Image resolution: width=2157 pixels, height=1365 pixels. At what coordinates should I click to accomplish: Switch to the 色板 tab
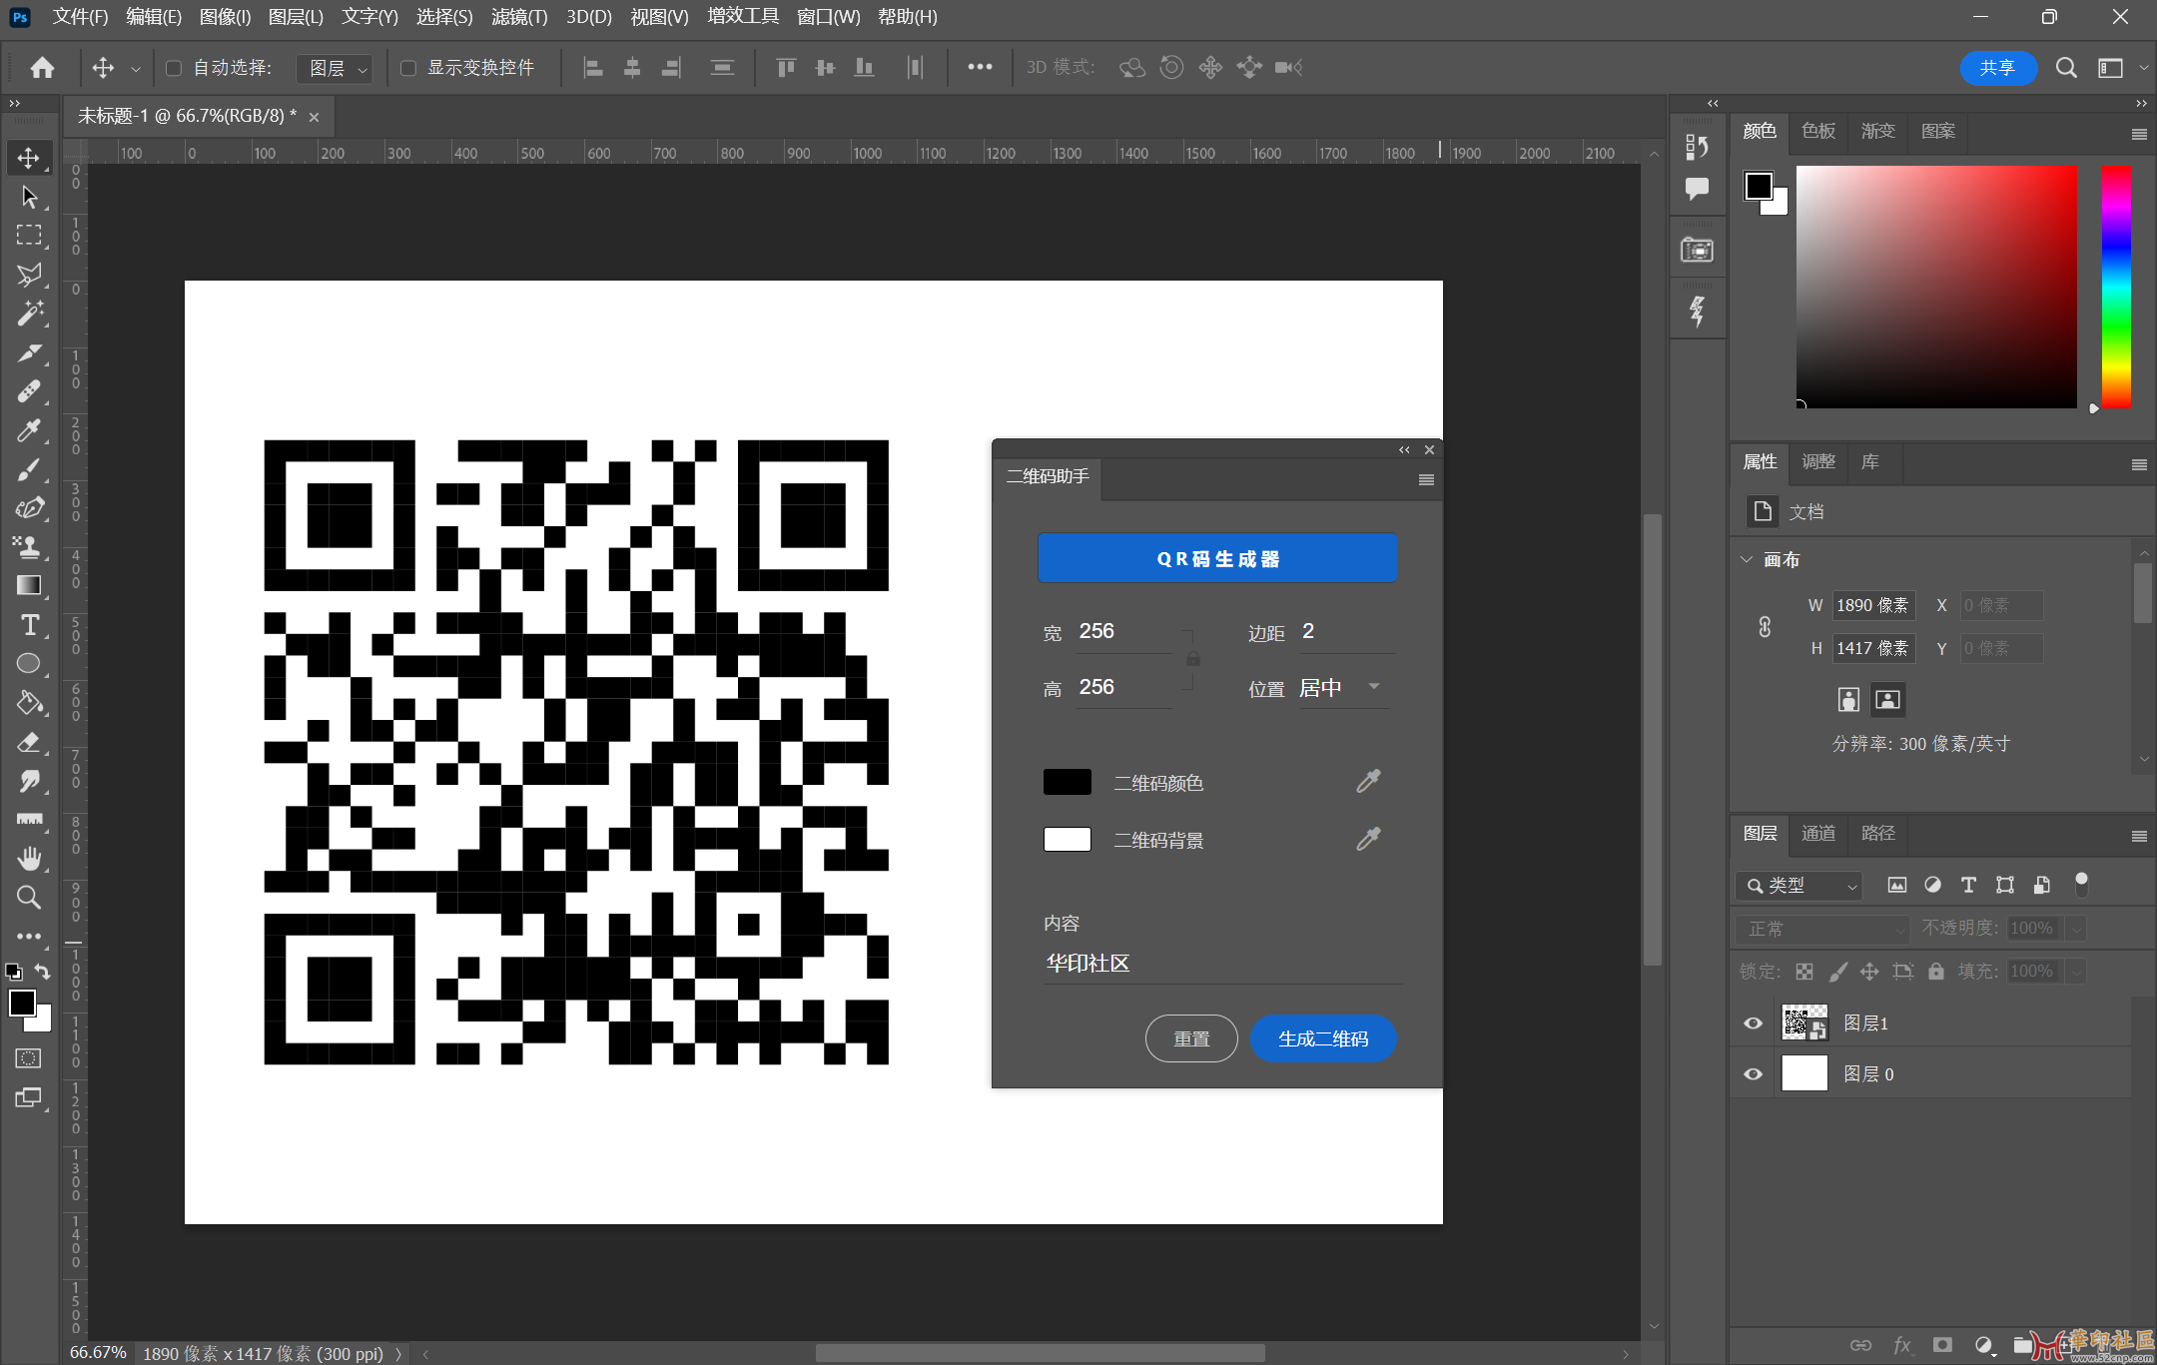[x=1817, y=131]
